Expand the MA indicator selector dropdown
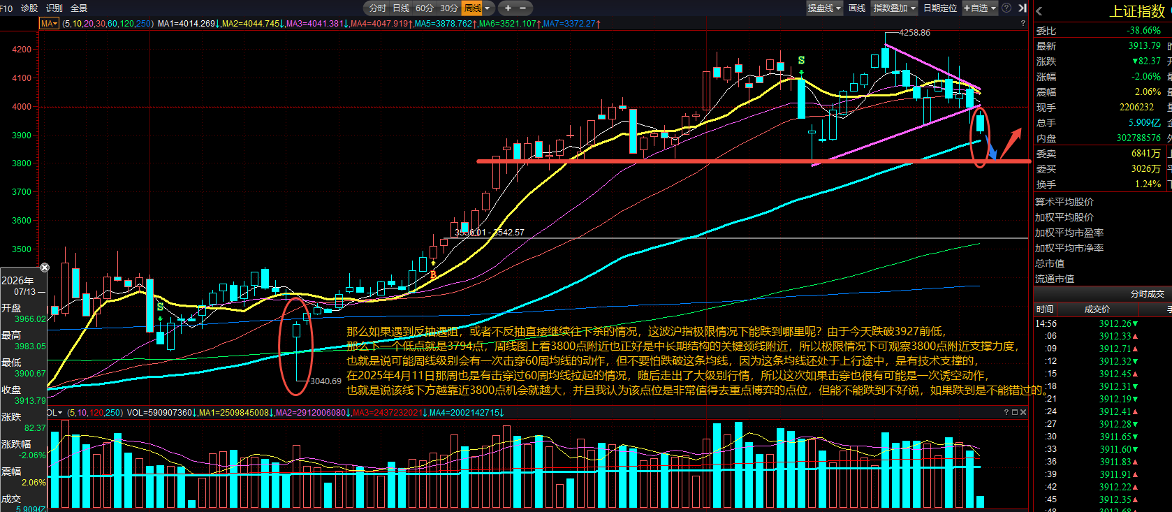 pos(49,24)
